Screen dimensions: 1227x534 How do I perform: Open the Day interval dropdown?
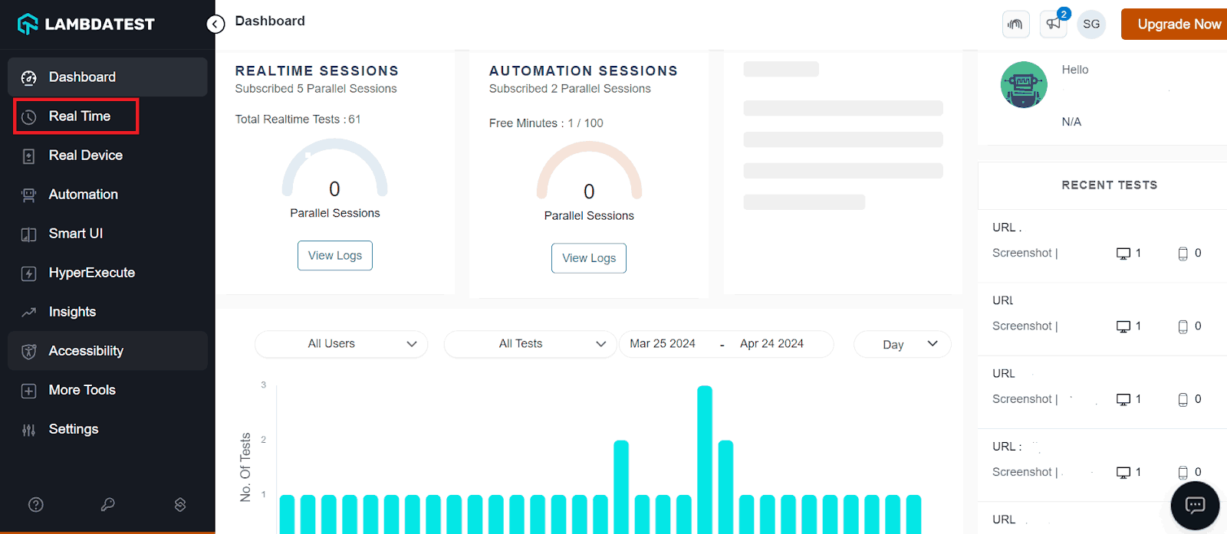(903, 344)
